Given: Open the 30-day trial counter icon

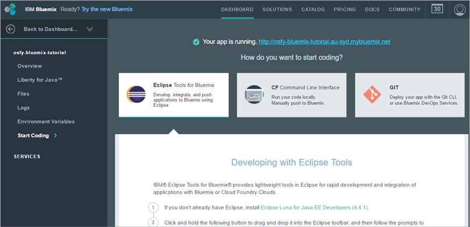Looking at the screenshot, I should 437,9.
